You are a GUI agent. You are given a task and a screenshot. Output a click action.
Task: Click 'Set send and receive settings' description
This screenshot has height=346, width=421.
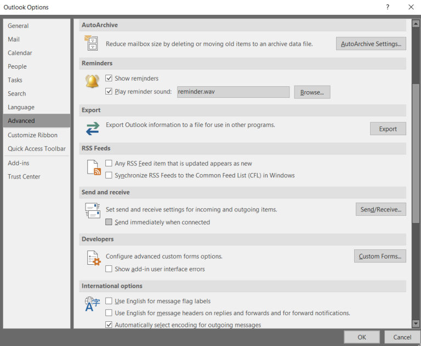coord(191,209)
